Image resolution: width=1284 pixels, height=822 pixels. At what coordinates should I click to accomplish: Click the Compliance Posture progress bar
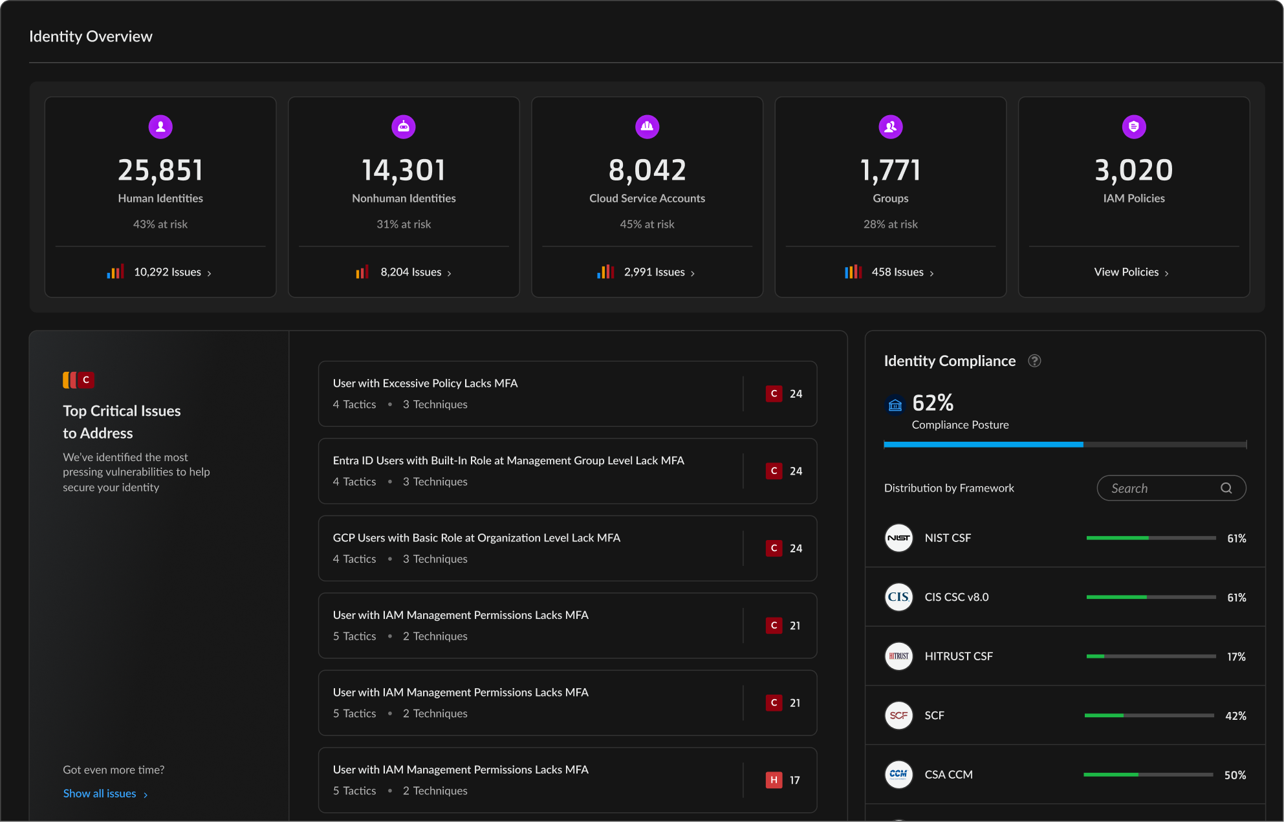[x=1065, y=444]
